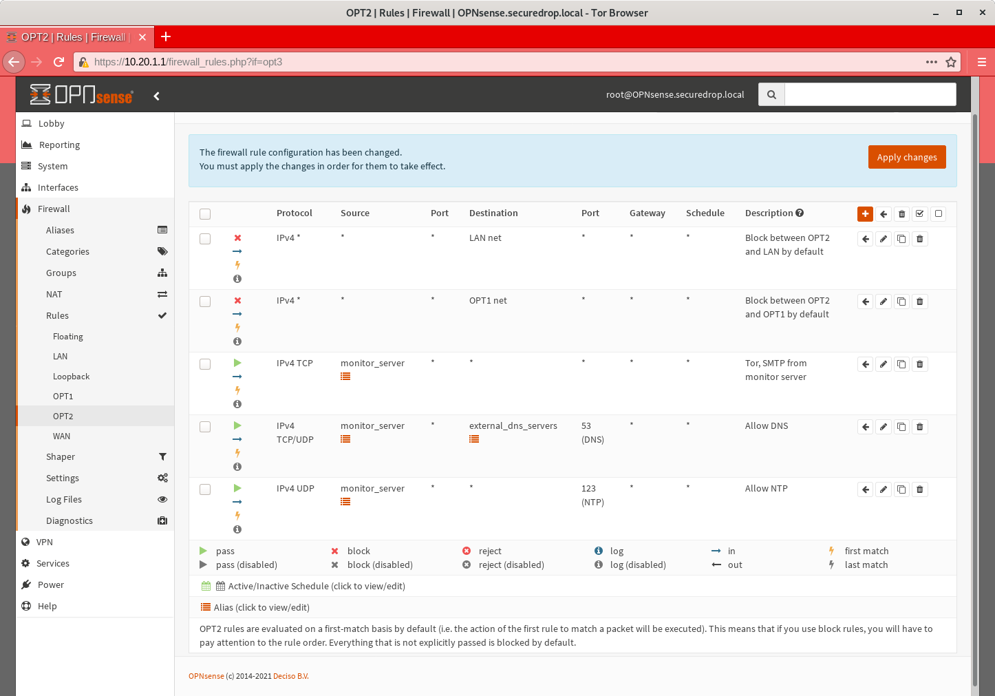Switch to the OPT1 rules page in the sidebar
The image size is (995, 696).
tap(63, 396)
